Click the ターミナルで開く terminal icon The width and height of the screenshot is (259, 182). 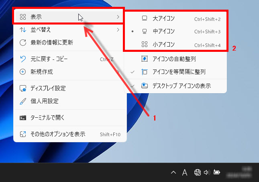coord(23,118)
